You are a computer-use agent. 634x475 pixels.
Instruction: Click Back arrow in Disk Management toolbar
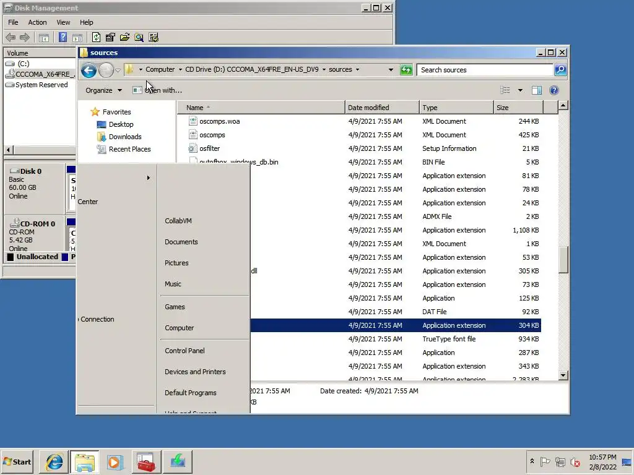11,38
